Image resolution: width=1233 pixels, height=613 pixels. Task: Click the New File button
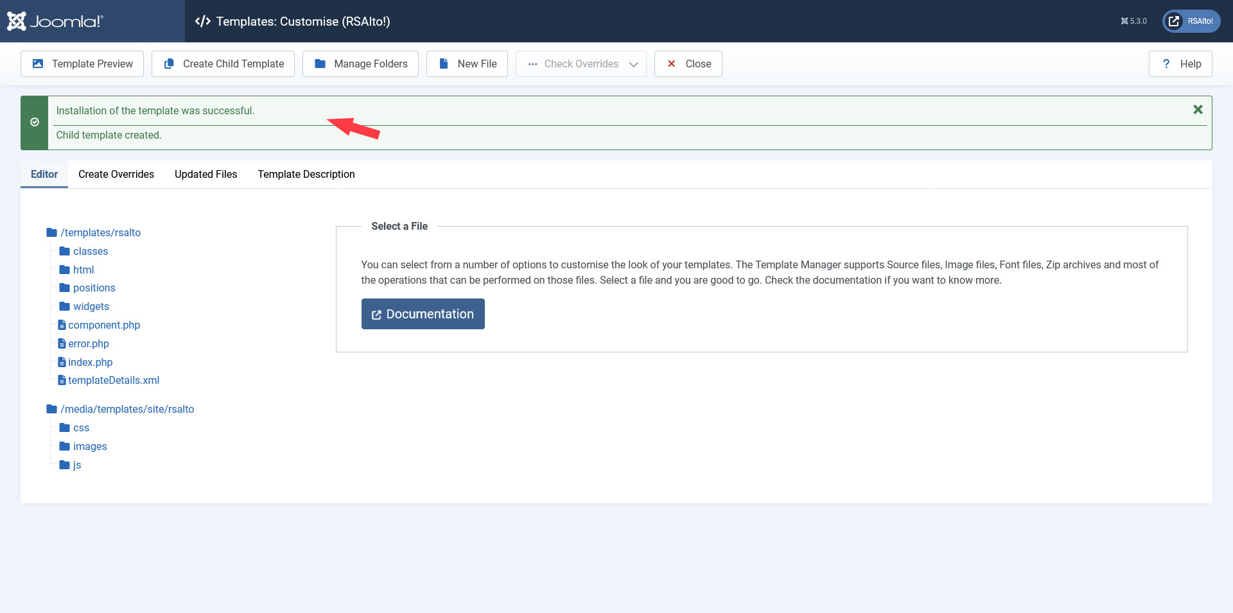(x=467, y=64)
